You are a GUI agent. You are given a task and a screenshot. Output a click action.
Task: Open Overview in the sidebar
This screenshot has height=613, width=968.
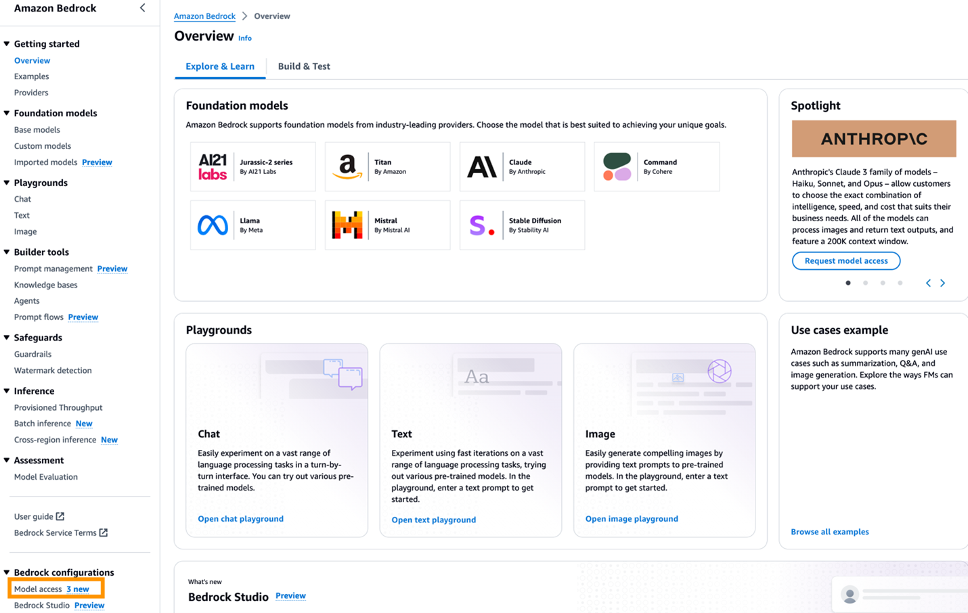point(32,60)
